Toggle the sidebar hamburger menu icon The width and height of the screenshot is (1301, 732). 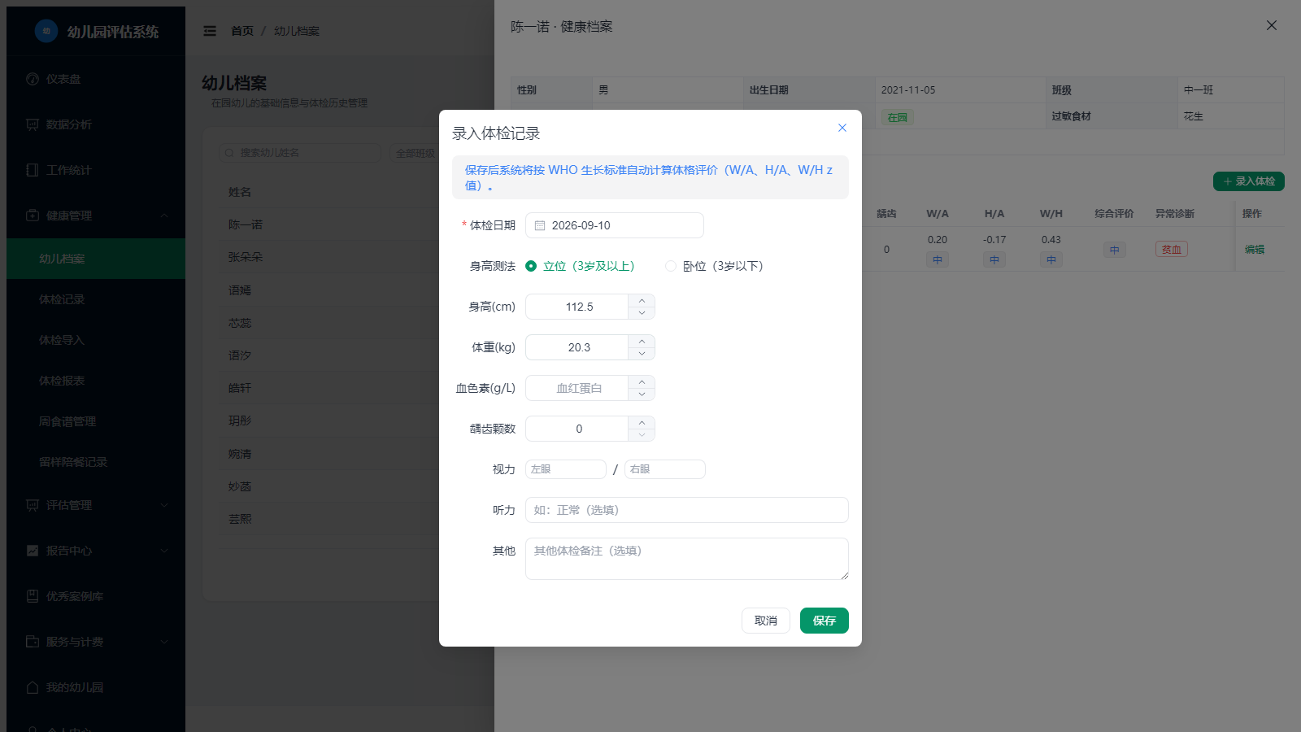[210, 31]
